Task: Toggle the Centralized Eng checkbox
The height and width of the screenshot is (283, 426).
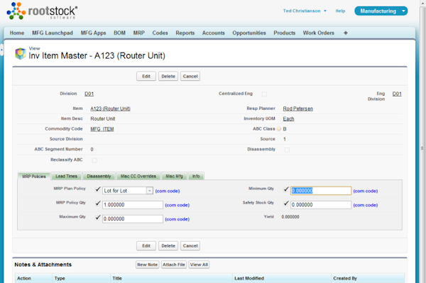Action: point(264,94)
